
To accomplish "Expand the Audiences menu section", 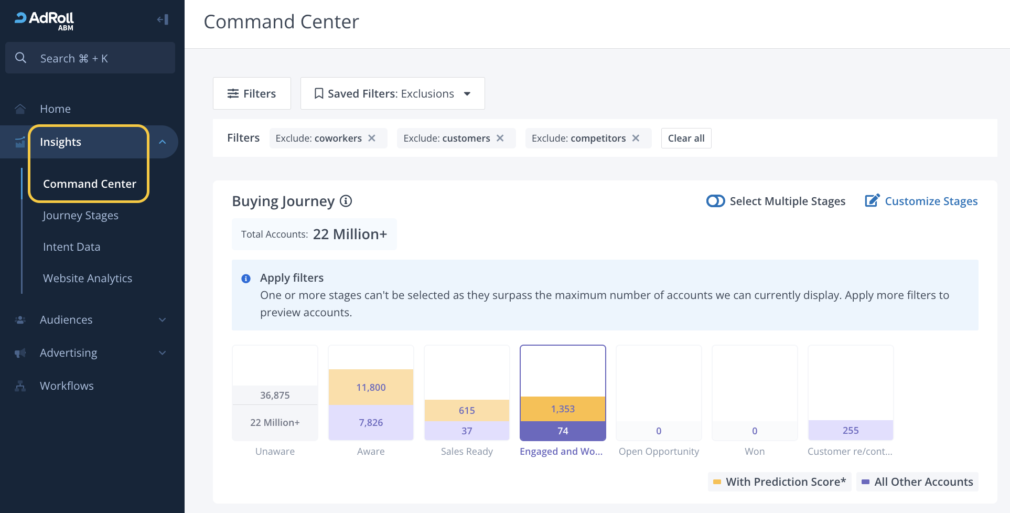I will coord(162,320).
